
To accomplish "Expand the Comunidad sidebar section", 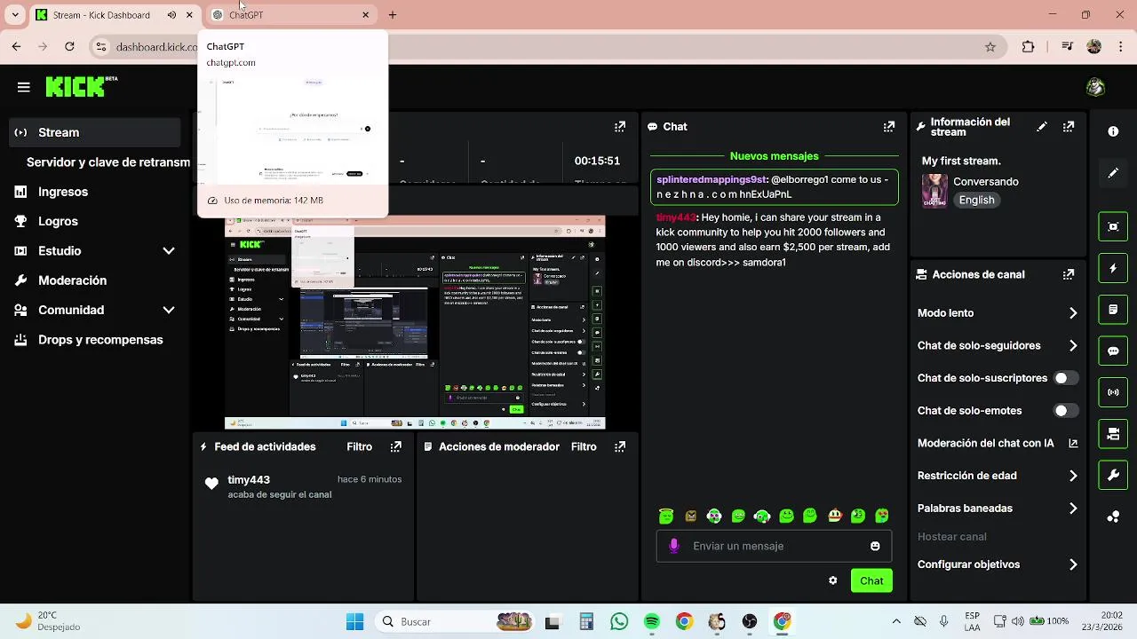I will pos(169,310).
